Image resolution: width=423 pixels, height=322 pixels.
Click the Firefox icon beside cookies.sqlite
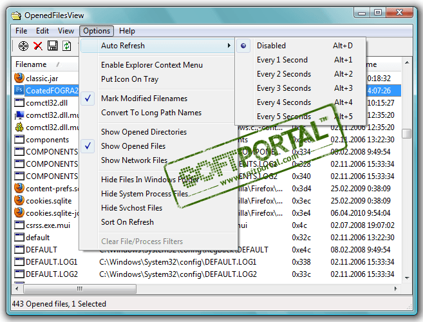click(19, 200)
